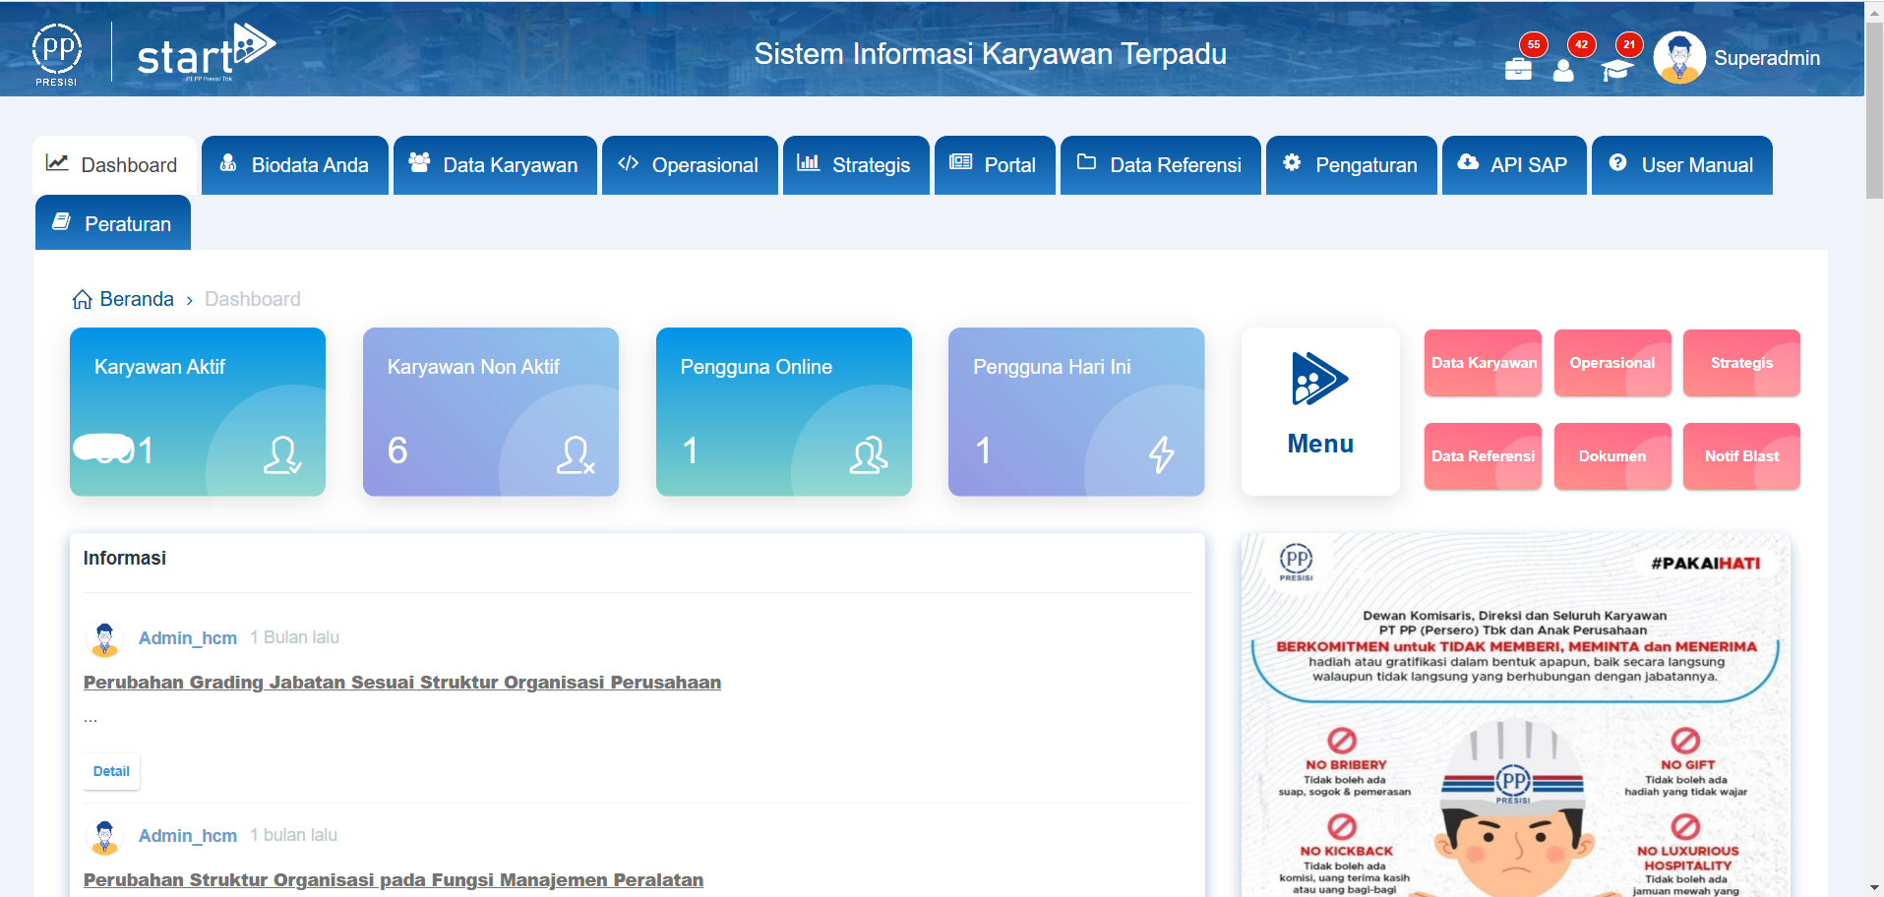
Task: Select the Peraturan tab
Action: point(113,223)
